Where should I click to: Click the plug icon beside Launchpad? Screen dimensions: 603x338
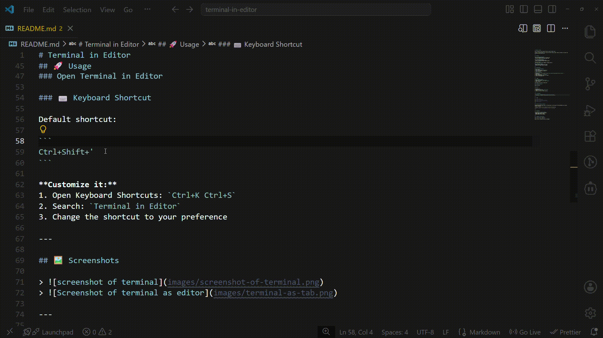tap(36, 332)
